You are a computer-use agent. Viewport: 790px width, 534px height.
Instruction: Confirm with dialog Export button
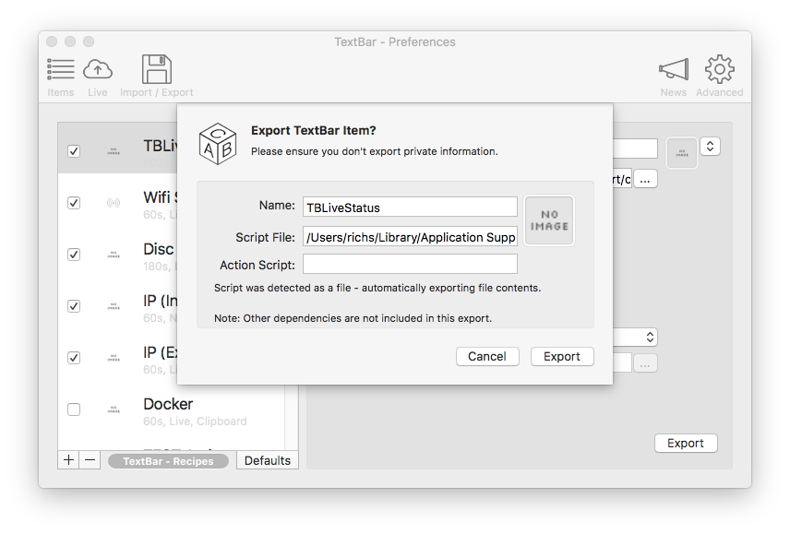pyautogui.click(x=562, y=356)
